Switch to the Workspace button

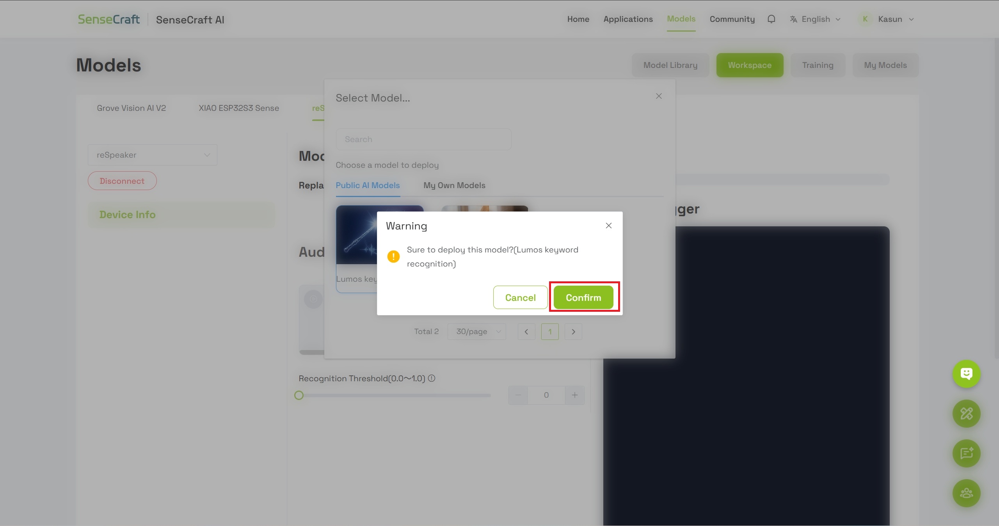coord(750,65)
